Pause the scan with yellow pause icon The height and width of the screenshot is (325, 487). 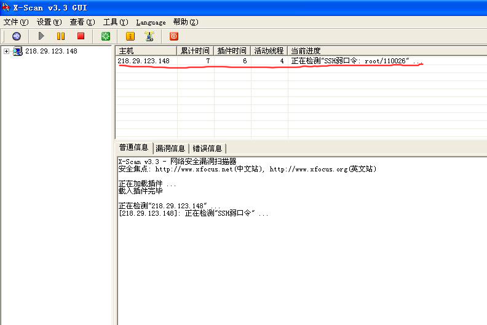pos(61,36)
